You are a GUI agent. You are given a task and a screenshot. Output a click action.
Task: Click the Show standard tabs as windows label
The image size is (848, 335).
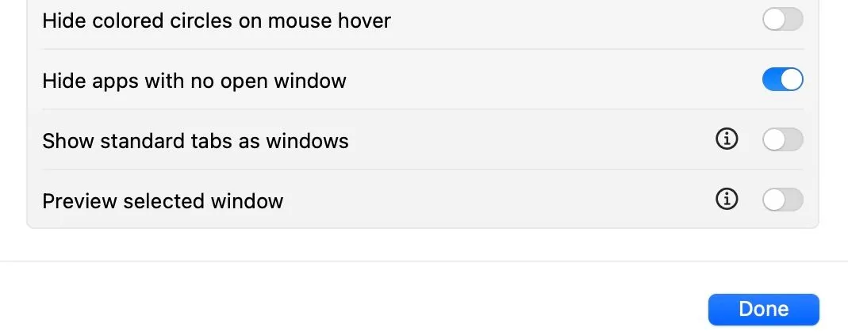click(x=195, y=141)
